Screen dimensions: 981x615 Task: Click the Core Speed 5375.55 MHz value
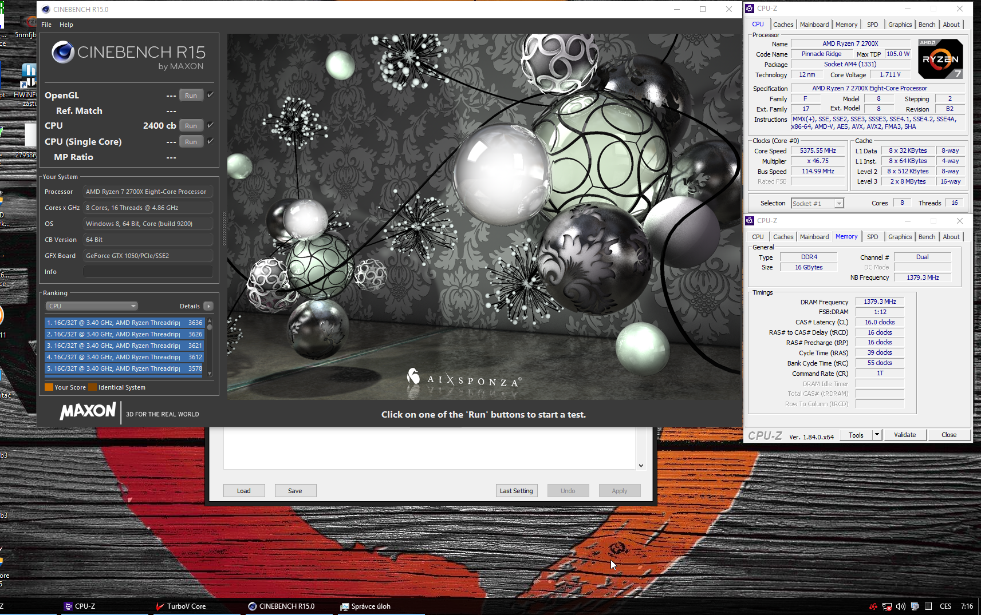(x=818, y=151)
